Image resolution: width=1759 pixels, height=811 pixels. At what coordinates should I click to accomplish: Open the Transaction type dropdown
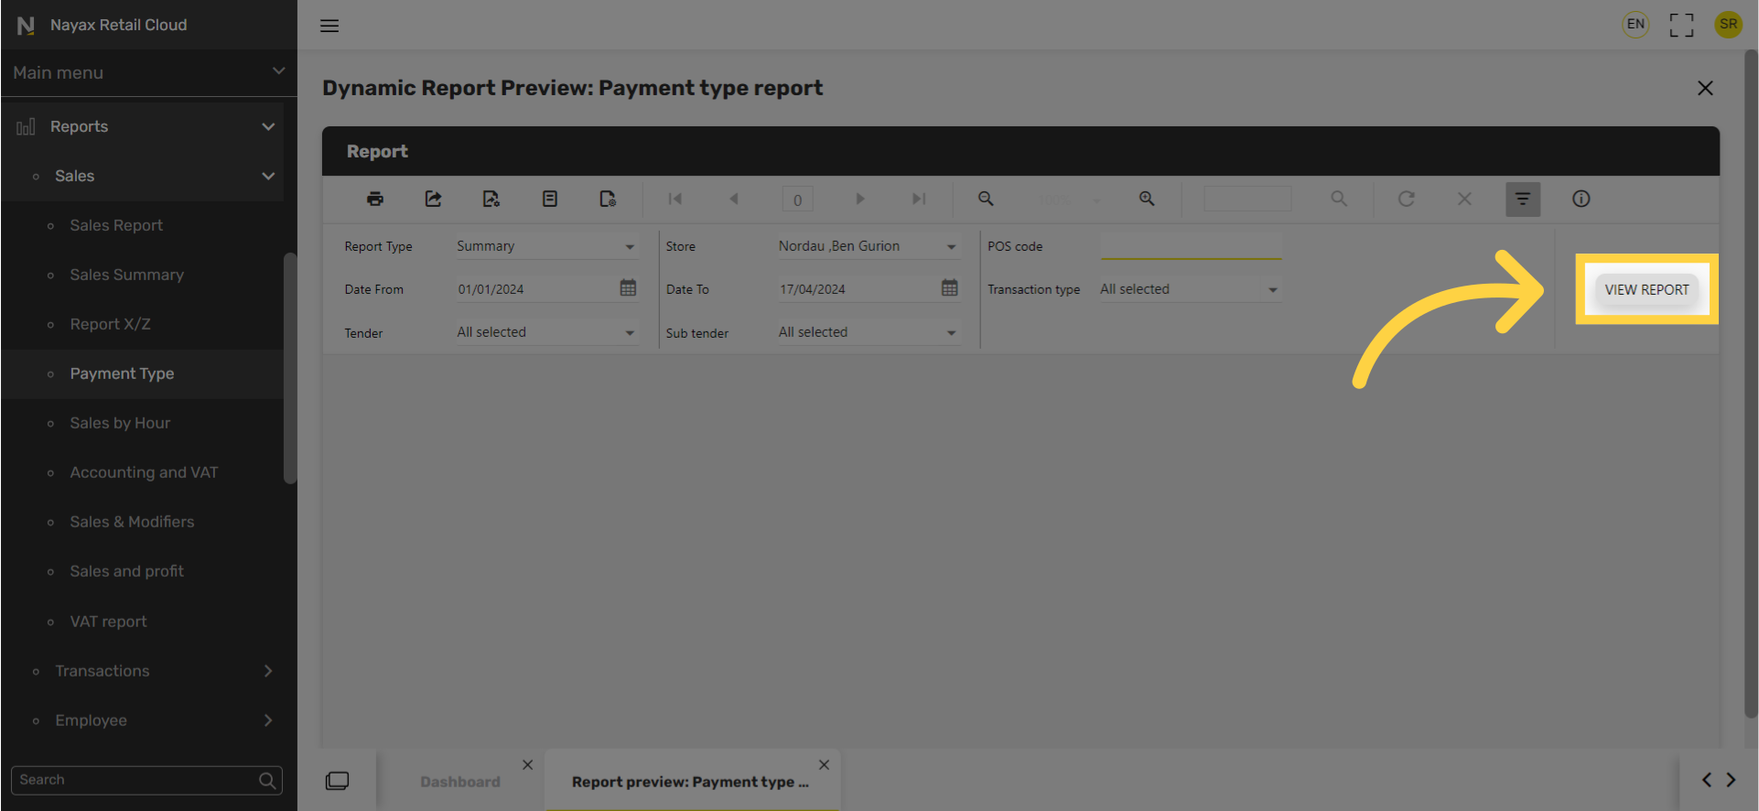click(1190, 289)
